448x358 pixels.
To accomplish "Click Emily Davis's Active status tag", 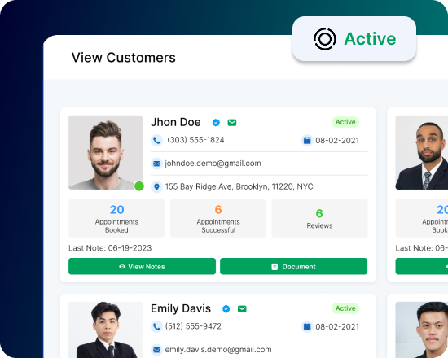I will pos(345,308).
